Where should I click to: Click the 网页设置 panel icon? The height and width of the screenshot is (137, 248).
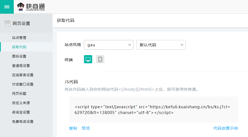pos(7,24)
